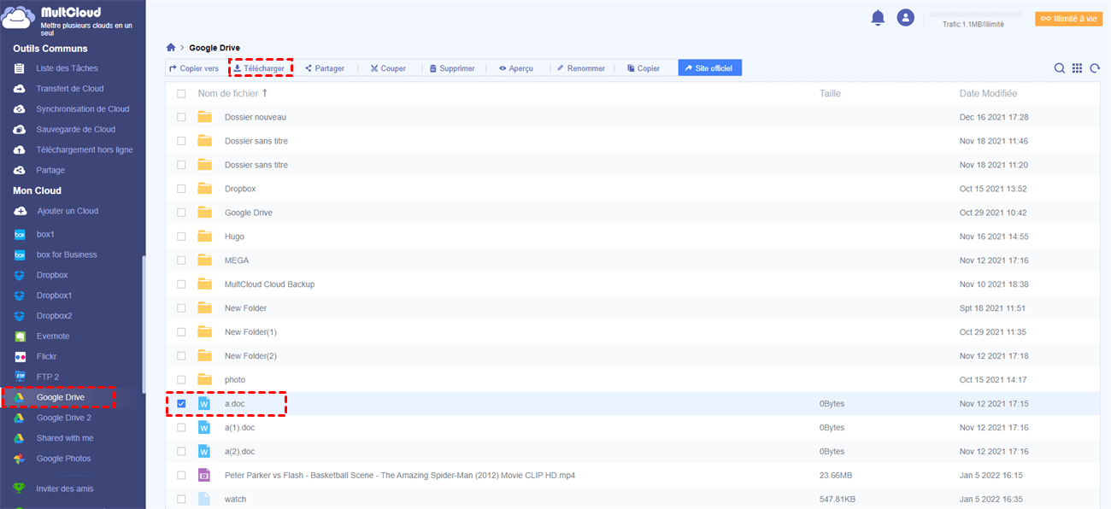Click Copier in the toolbar
Viewport: 1111px width, 509px height.
click(644, 68)
